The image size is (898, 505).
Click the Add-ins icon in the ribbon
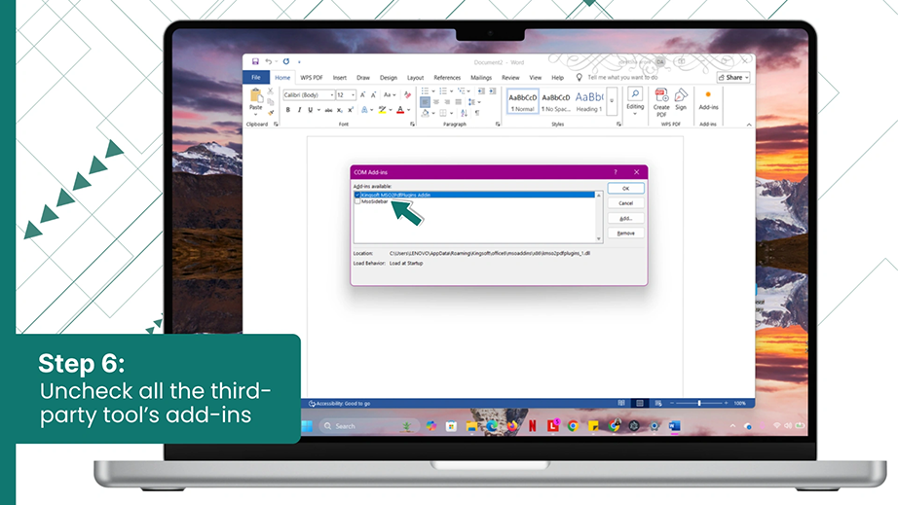[708, 100]
